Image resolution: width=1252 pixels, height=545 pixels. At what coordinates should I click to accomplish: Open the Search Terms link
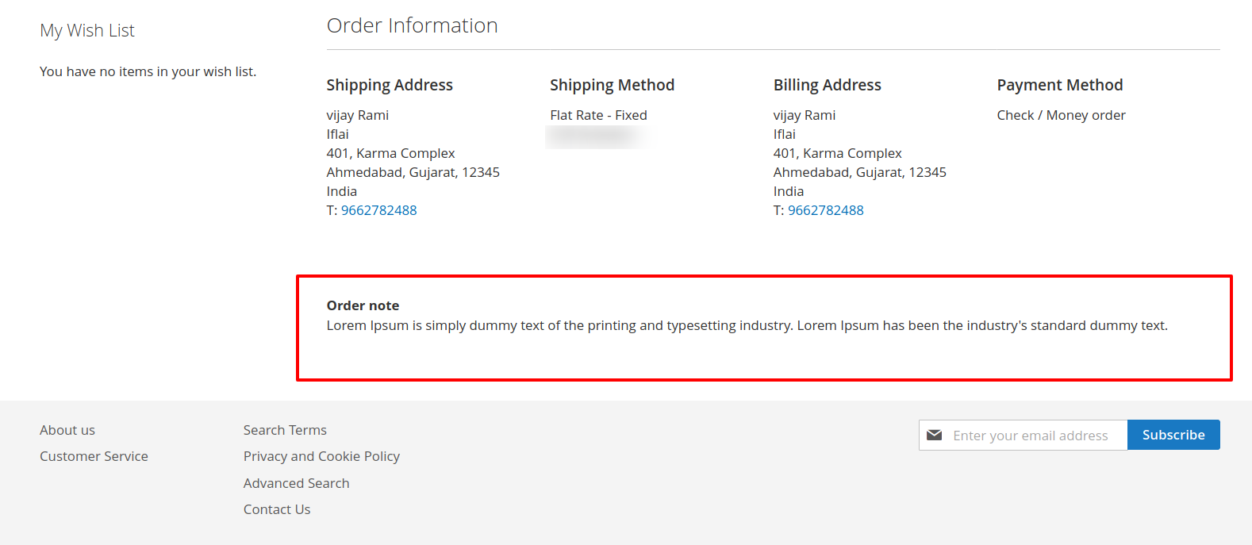(285, 430)
